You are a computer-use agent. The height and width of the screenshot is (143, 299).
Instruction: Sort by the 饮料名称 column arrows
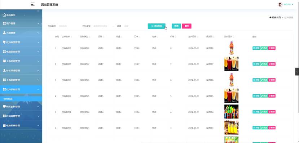pos(71,36)
